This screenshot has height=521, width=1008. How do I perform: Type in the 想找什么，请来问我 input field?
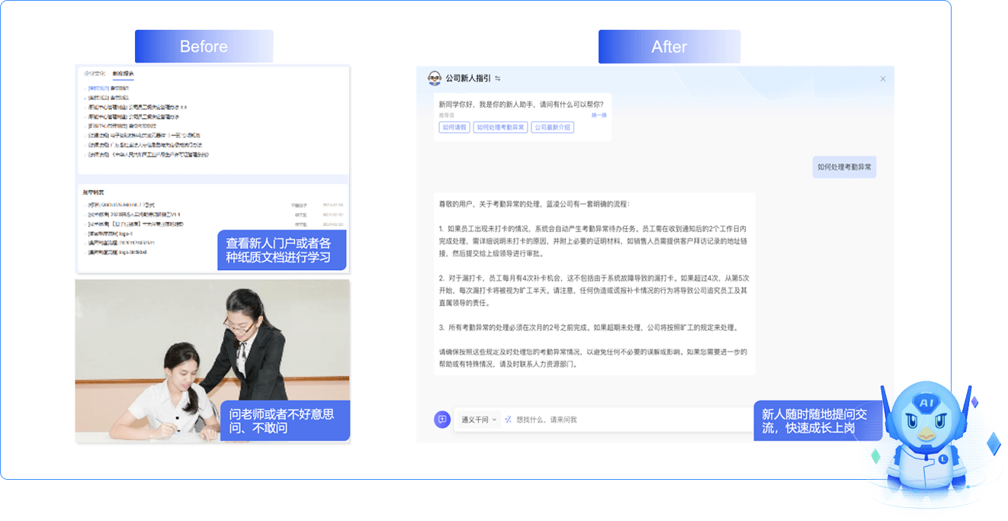click(x=625, y=420)
